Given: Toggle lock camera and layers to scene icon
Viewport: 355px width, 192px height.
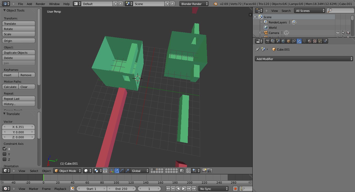Looking at the screenshot, I should point(182,171).
